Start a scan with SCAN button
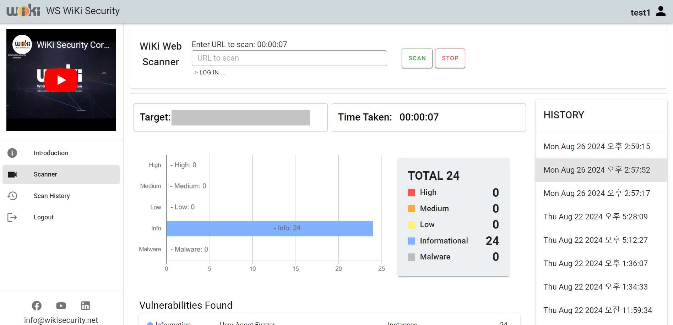Viewport: 673px width, 325px height. point(417,58)
